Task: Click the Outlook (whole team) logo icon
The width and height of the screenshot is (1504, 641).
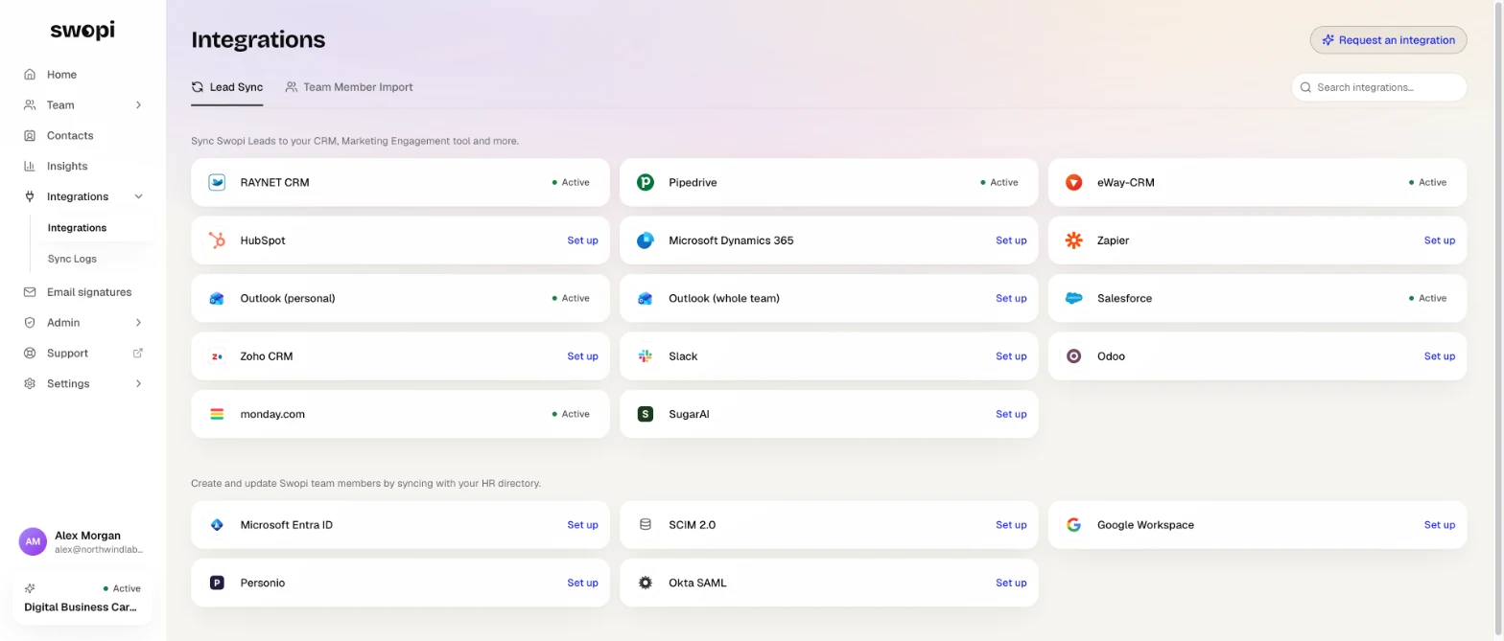Action: (x=646, y=298)
